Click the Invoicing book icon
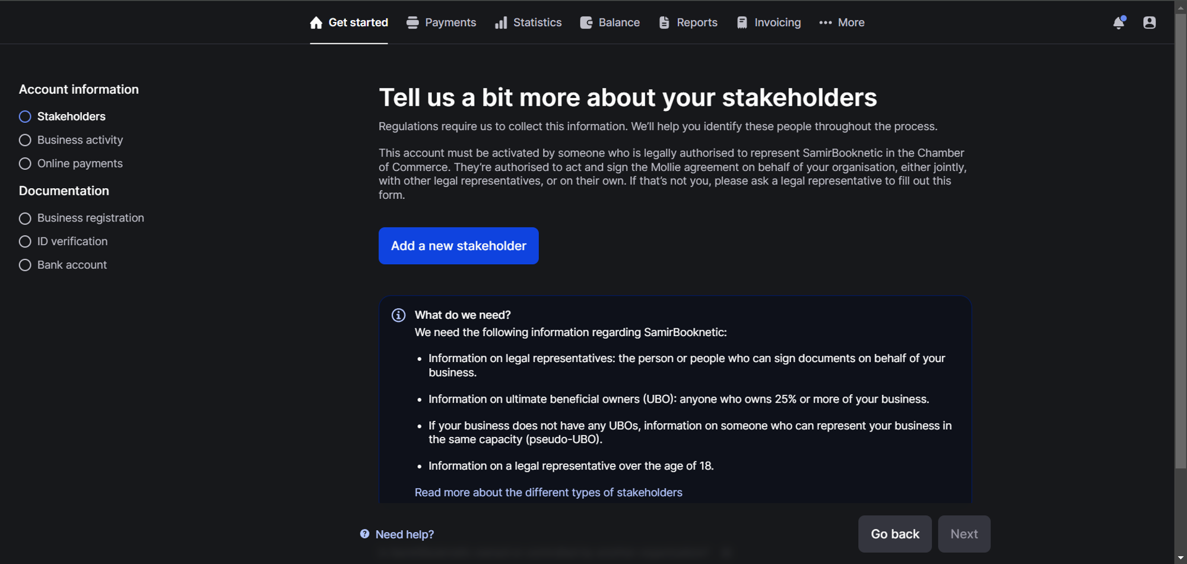Screen dimensions: 1187x564 pos(742,22)
